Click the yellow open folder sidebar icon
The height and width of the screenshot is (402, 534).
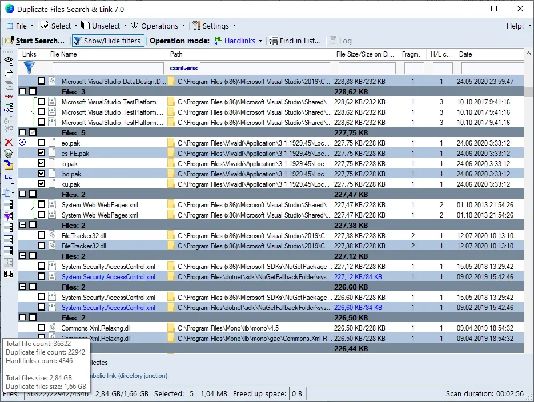click(8, 164)
